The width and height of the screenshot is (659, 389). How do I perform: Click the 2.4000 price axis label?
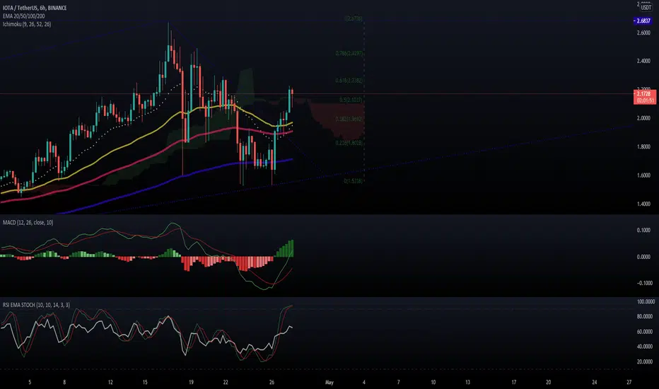643,61
